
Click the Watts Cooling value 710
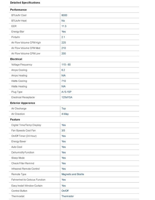click(64, 81)
